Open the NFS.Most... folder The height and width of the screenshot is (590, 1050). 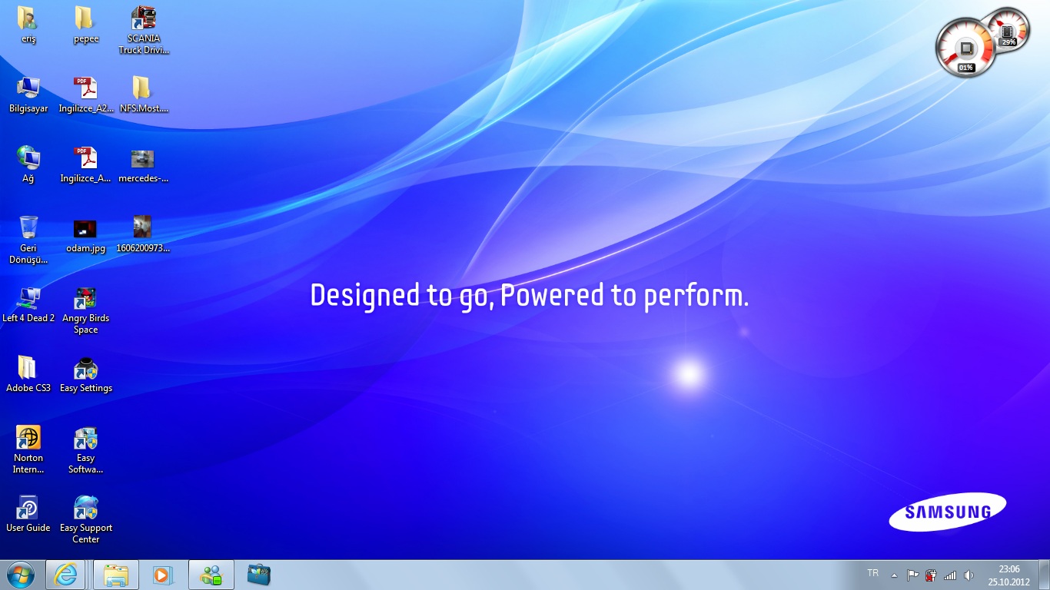(x=144, y=94)
